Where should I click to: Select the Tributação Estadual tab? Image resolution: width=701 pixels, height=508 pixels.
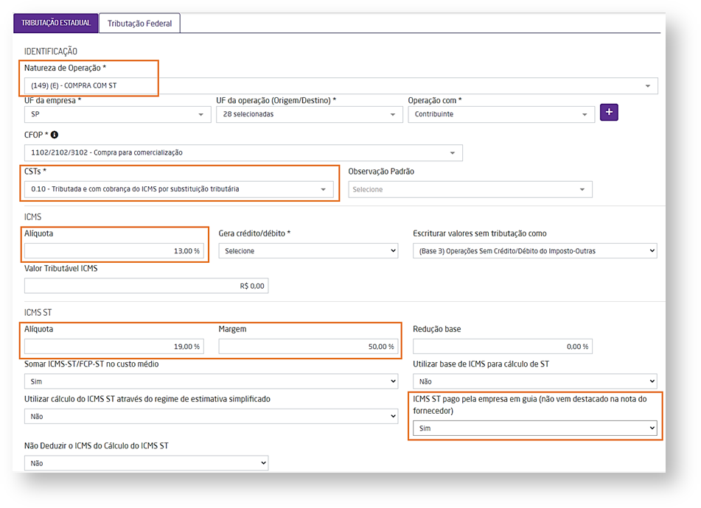click(56, 23)
